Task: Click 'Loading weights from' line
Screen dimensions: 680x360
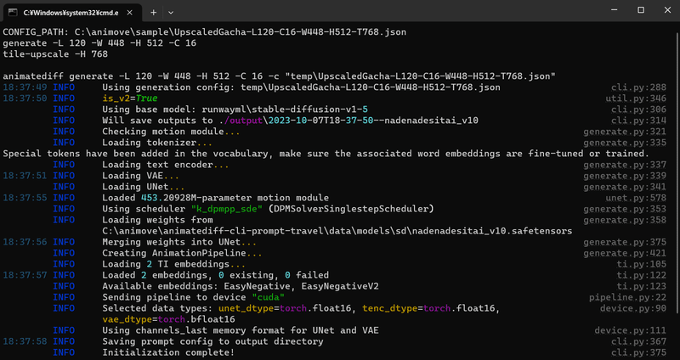Action: (x=157, y=220)
